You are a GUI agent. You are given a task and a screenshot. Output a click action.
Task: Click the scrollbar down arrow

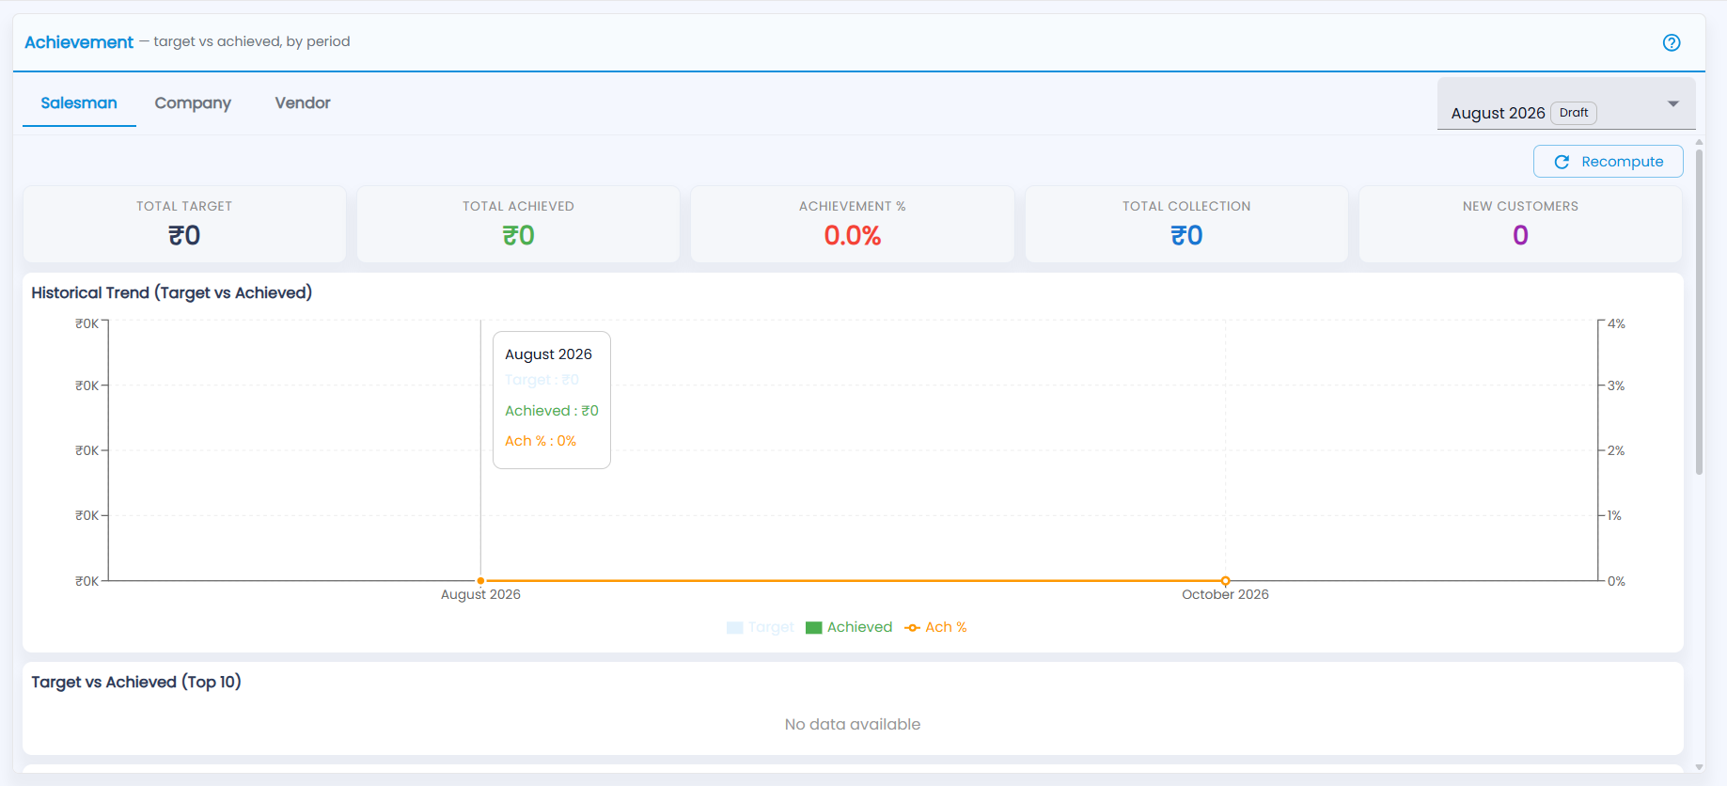click(x=1699, y=767)
